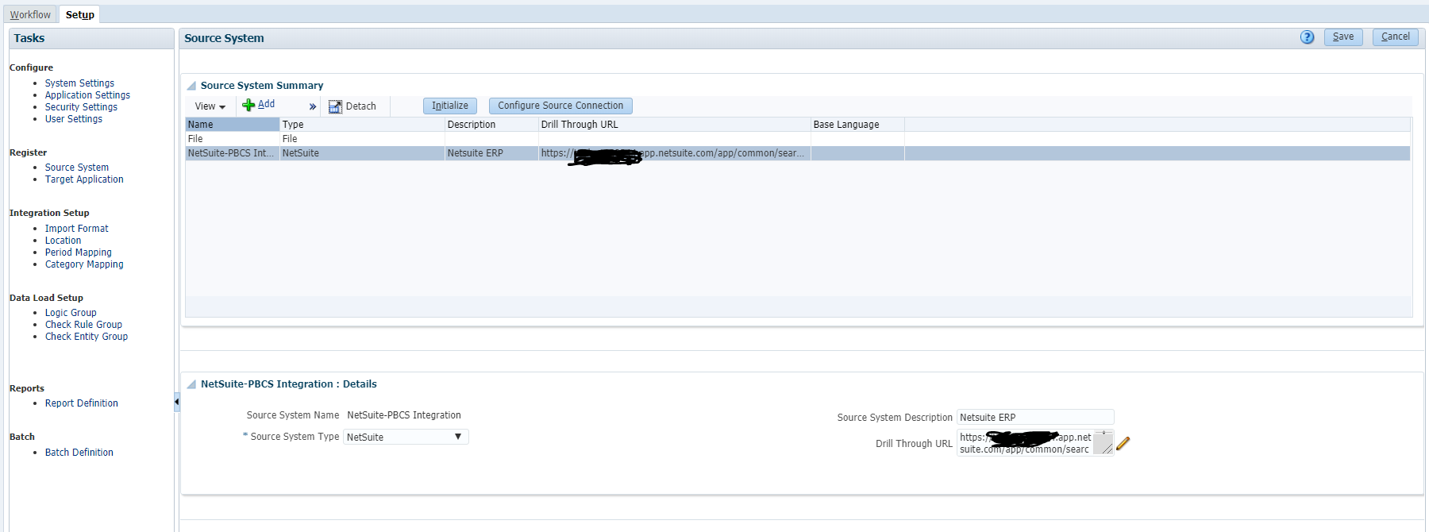Open the Import Format link
The image size is (1429, 532).
pyautogui.click(x=76, y=229)
